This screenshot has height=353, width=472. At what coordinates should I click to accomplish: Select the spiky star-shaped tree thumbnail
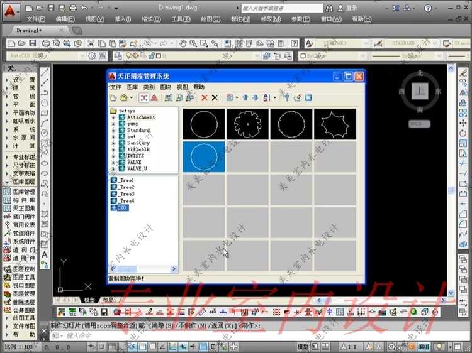[x=335, y=124]
